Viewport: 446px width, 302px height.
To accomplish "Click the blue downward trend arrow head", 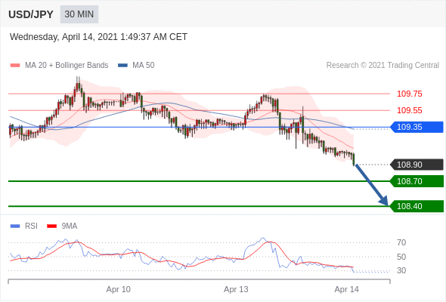I will [384, 201].
